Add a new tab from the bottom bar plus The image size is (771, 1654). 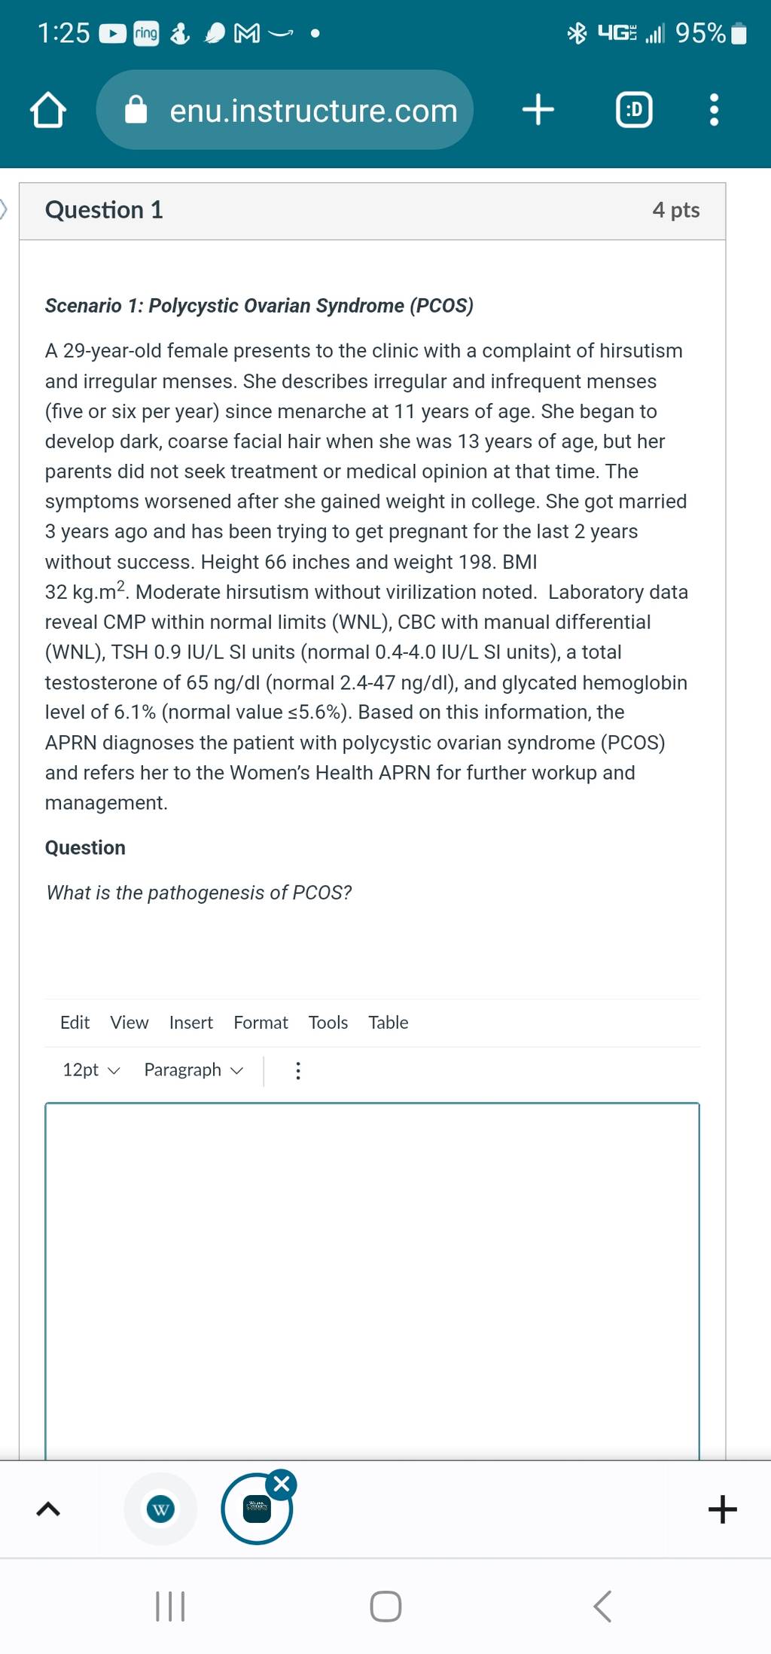[722, 1509]
